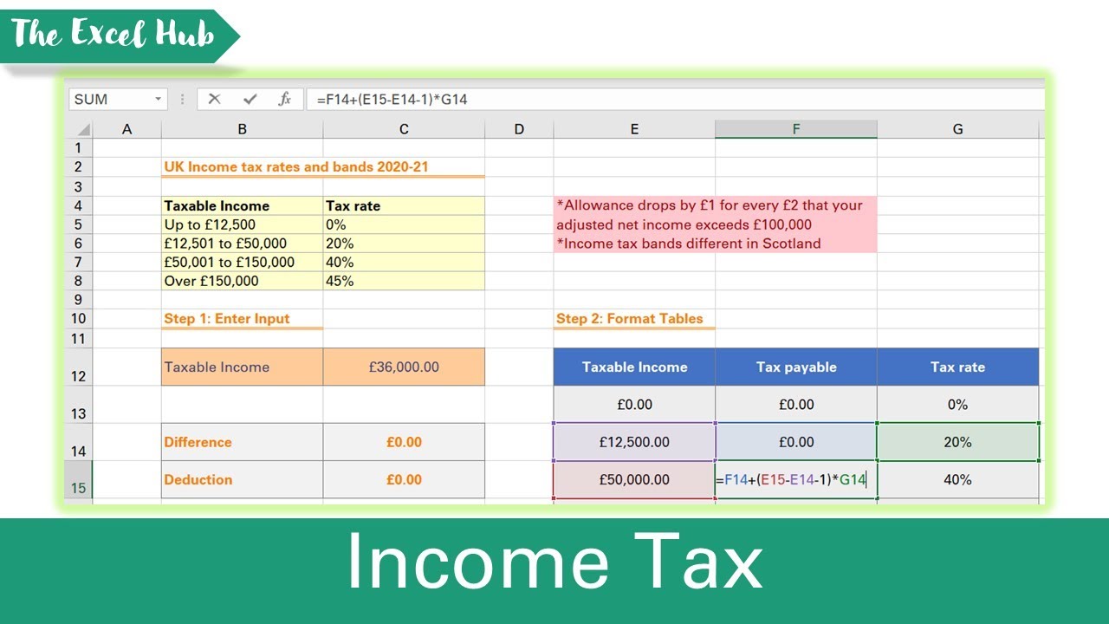
Task: Click the 'Step 2: Format Tables' heading
Action: pyautogui.click(x=629, y=318)
